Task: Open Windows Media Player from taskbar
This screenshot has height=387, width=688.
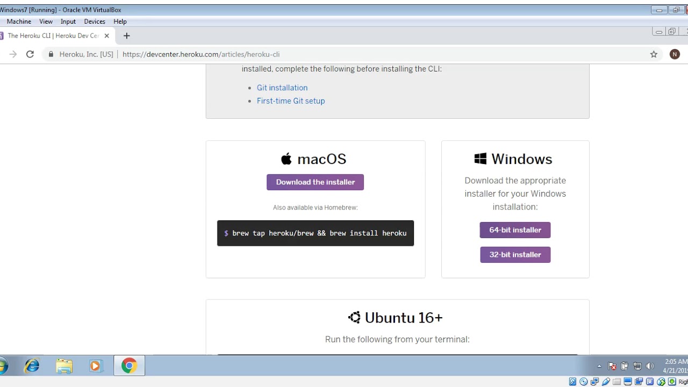Action: (x=96, y=366)
